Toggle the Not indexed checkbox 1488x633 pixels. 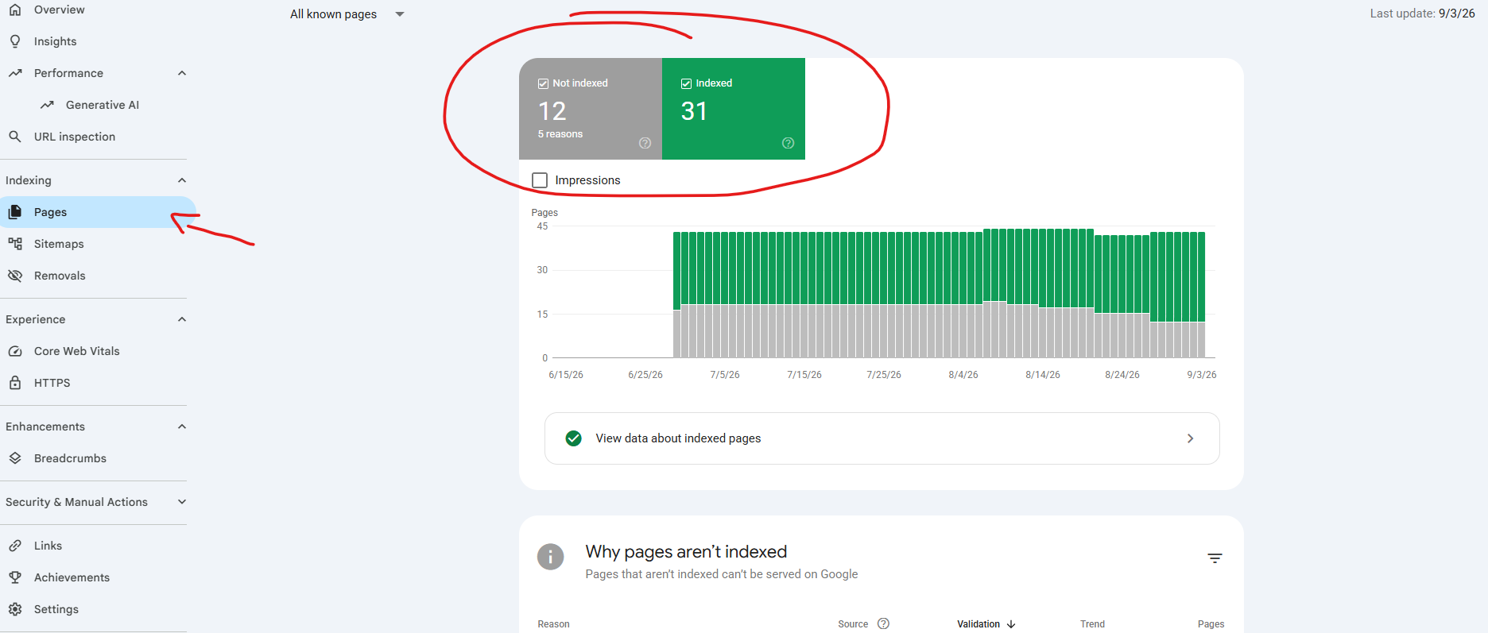pyautogui.click(x=544, y=83)
